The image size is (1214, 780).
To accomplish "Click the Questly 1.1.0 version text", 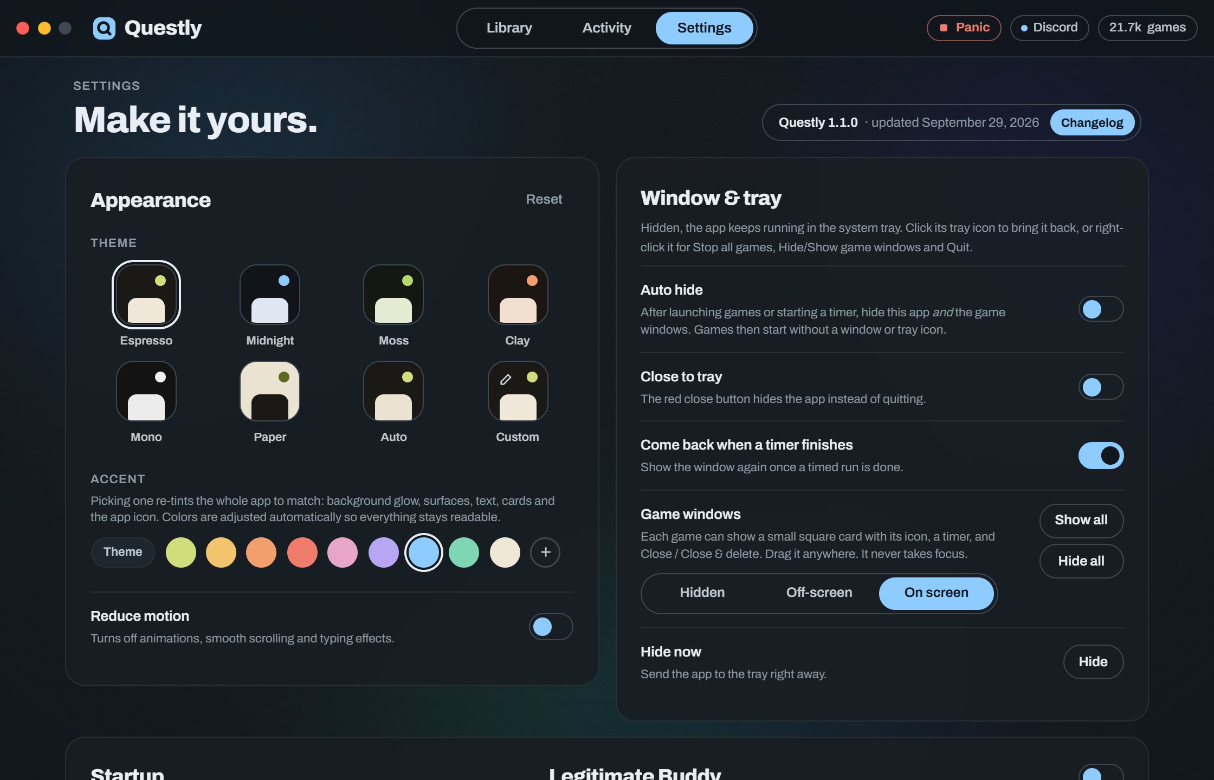I will click(x=818, y=122).
